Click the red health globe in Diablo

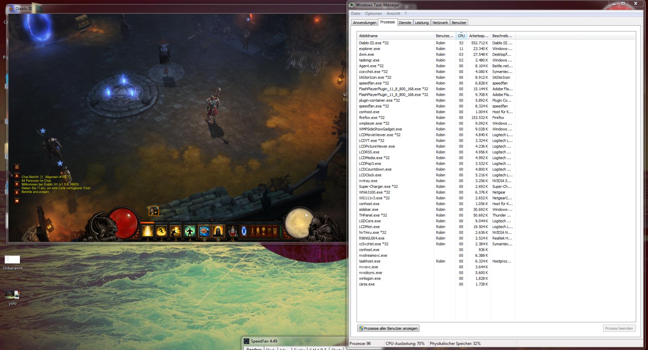(124, 223)
